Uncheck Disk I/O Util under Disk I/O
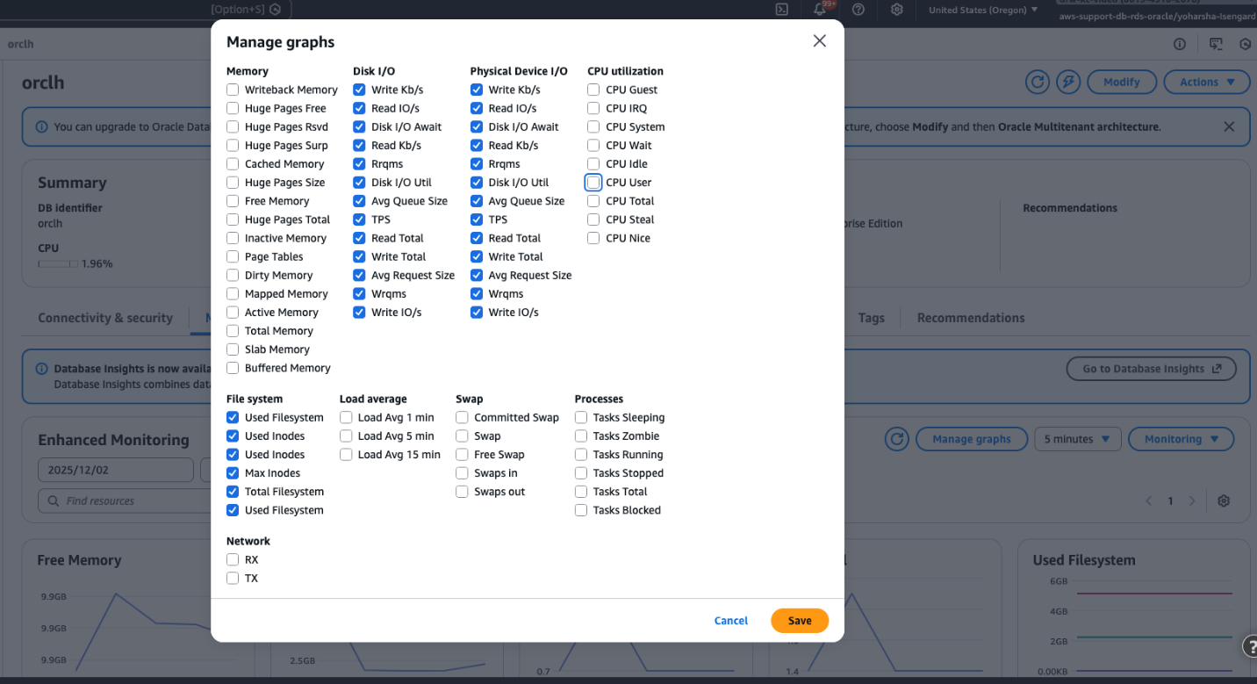The image size is (1257, 684). coord(359,183)
